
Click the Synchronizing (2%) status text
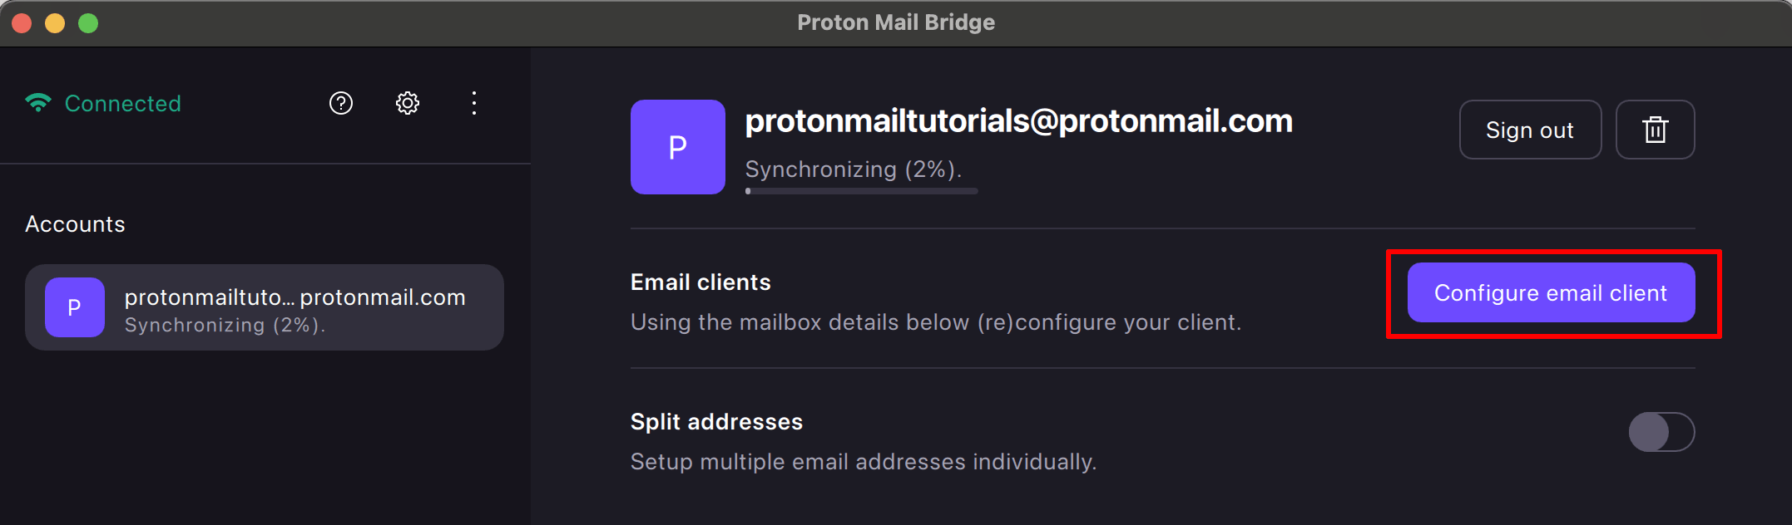[x=853, y=169]
